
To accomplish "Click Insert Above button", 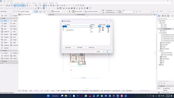I will coord(68,47).
